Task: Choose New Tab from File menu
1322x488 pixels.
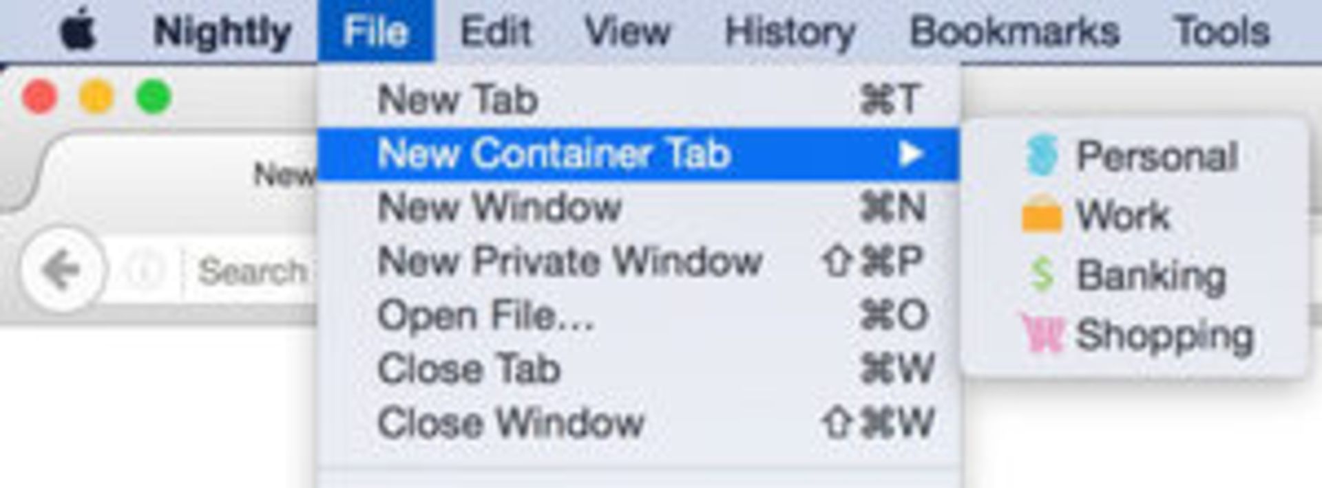Action: [x=638, y=100]
